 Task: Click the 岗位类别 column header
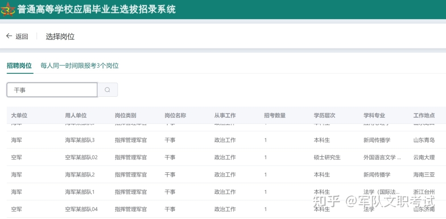coord(125,115)
